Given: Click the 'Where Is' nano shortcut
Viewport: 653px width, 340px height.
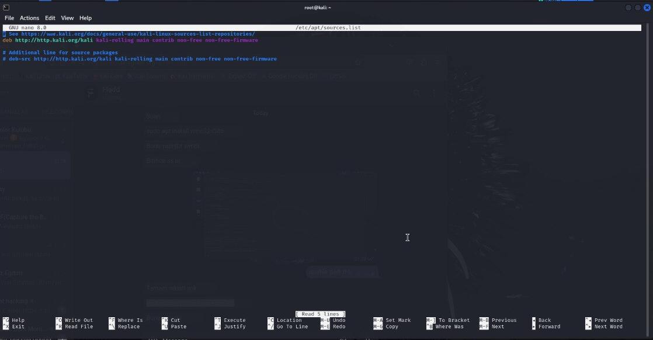Looking at the screenshot, I should (130, 320).
